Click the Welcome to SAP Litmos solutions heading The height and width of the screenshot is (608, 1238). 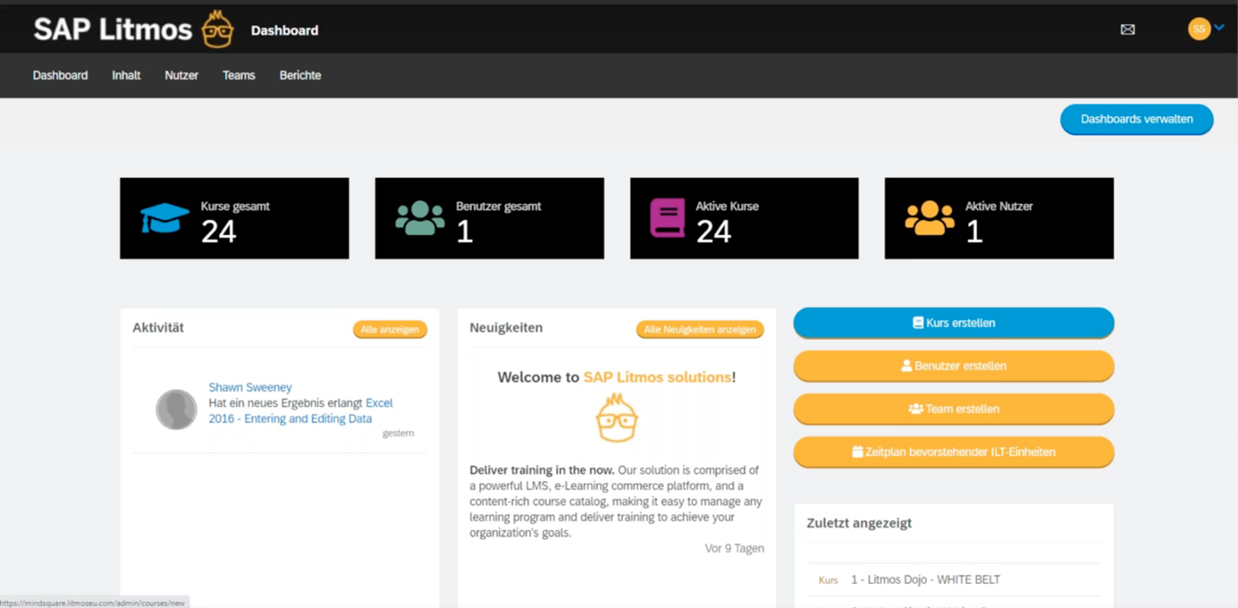617,377
